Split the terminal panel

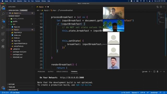(154, 72)
